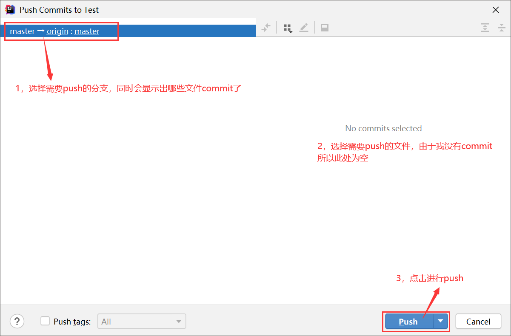Image resolution: width=511 pixels, height=336 pixels.
Task: Click the Collapse All icon
Action: 502,28
